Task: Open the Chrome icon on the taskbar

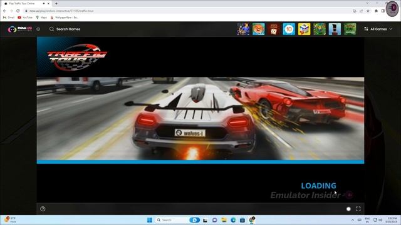Action: (252, 220)
